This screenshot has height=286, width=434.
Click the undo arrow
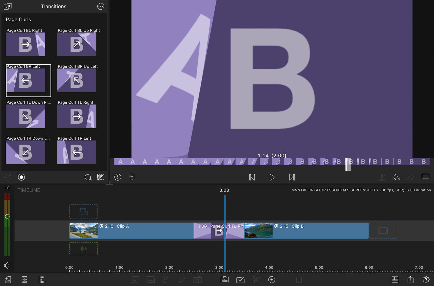coord(396,177)
